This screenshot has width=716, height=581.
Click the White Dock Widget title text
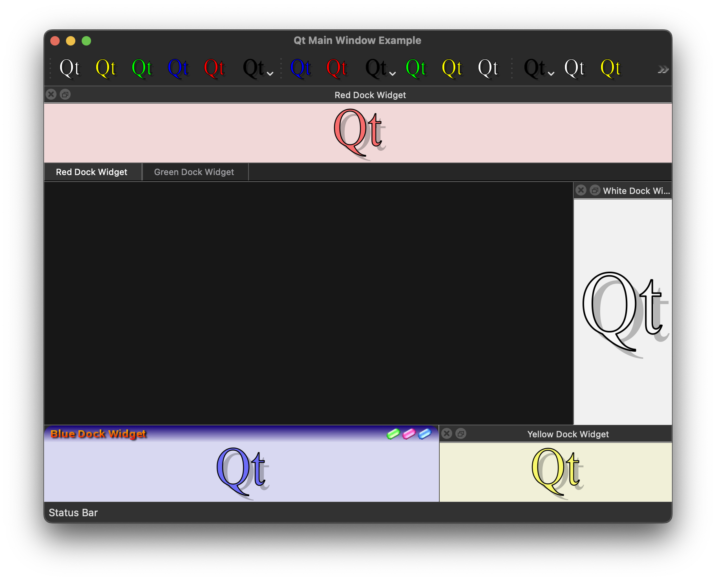point(636,191)
